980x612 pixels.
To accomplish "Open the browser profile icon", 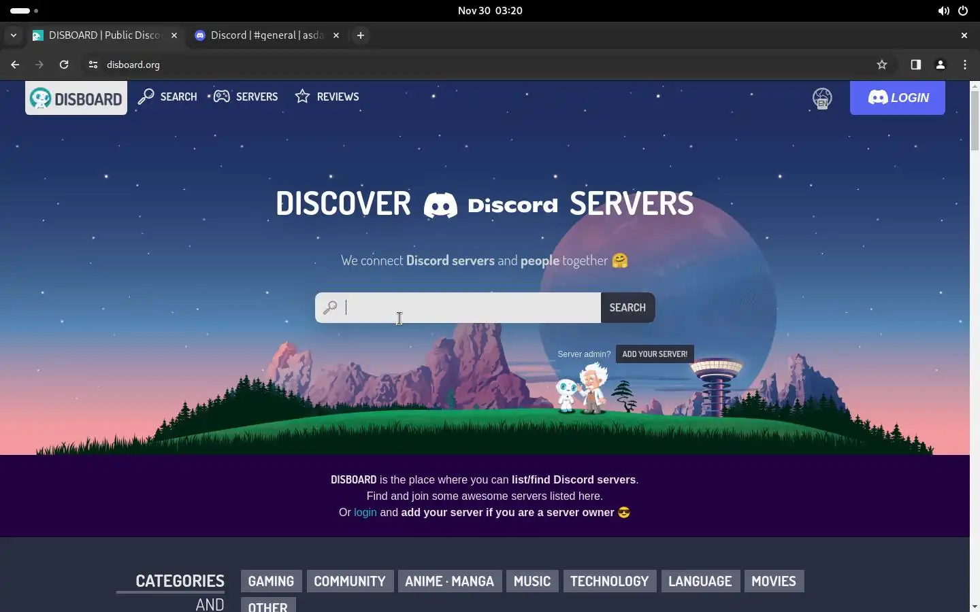I will 941,65.
